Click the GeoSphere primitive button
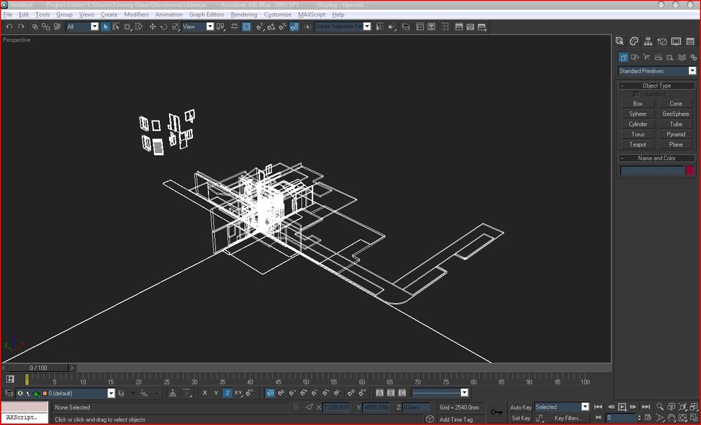This screenshot has width=701, height=425. tap(676, 114)
